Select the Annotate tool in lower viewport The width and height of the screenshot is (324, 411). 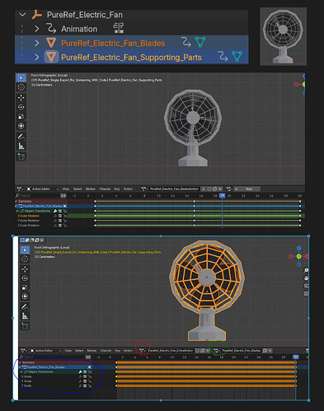pos(25,306)
